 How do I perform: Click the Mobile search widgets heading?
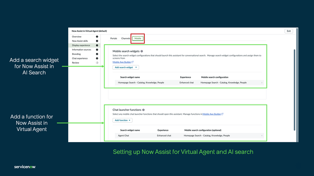(126, 51)
